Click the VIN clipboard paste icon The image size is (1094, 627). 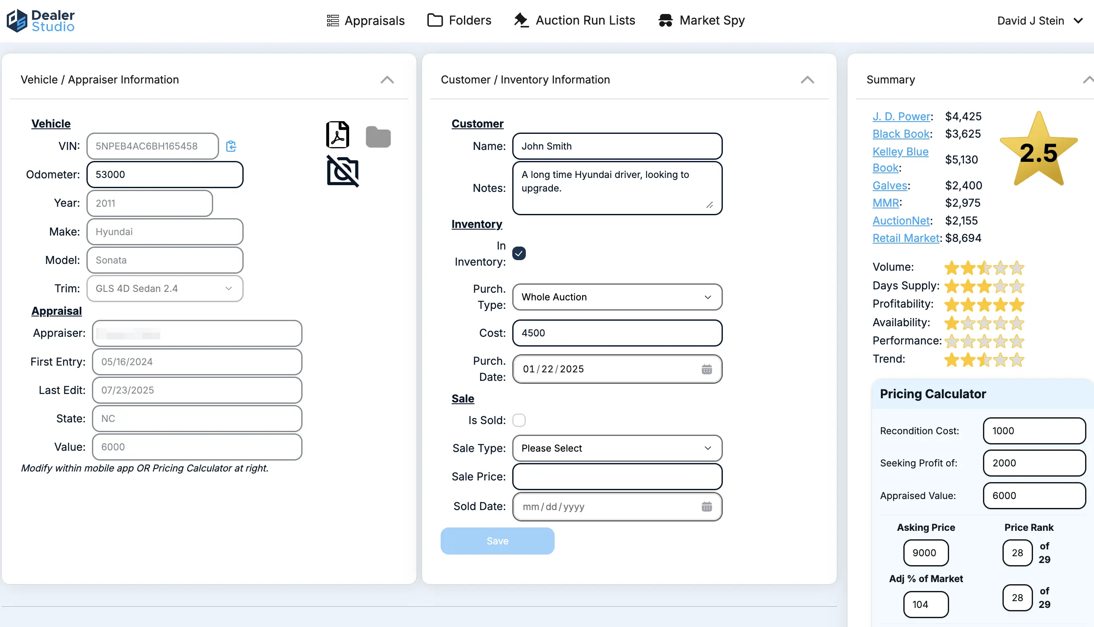[231, 146]
